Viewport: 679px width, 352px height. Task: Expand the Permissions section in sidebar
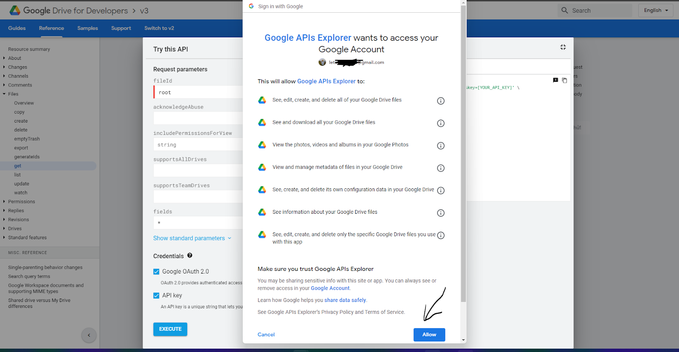pos(4,201)
